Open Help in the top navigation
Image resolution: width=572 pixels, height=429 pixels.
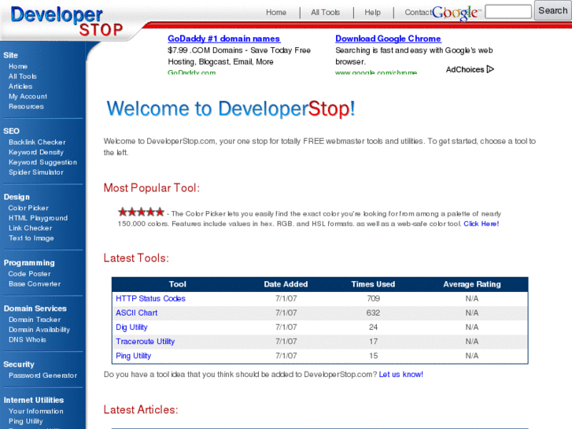372,13
